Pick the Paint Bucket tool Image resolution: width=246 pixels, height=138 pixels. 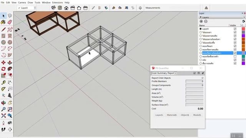(x=3, y=22)
